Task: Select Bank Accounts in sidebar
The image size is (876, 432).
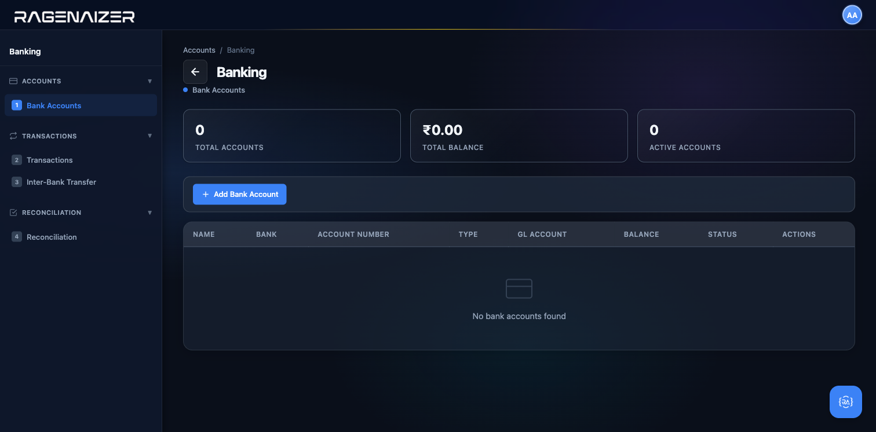Action: (81, 105)
